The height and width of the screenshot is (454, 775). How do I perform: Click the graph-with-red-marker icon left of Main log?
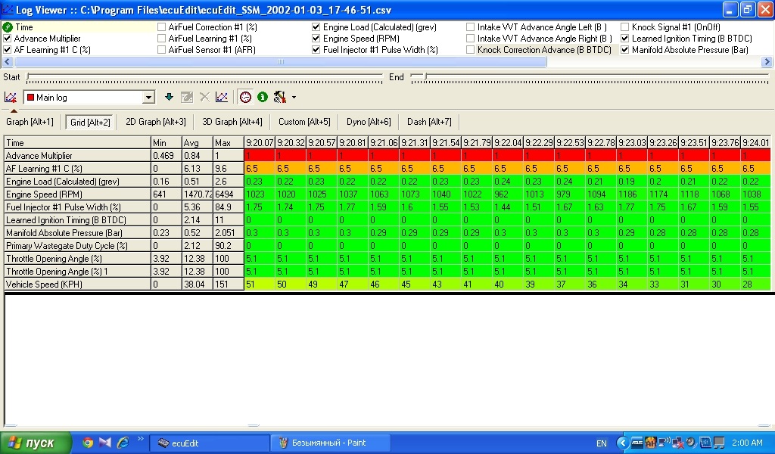(11, 97)
